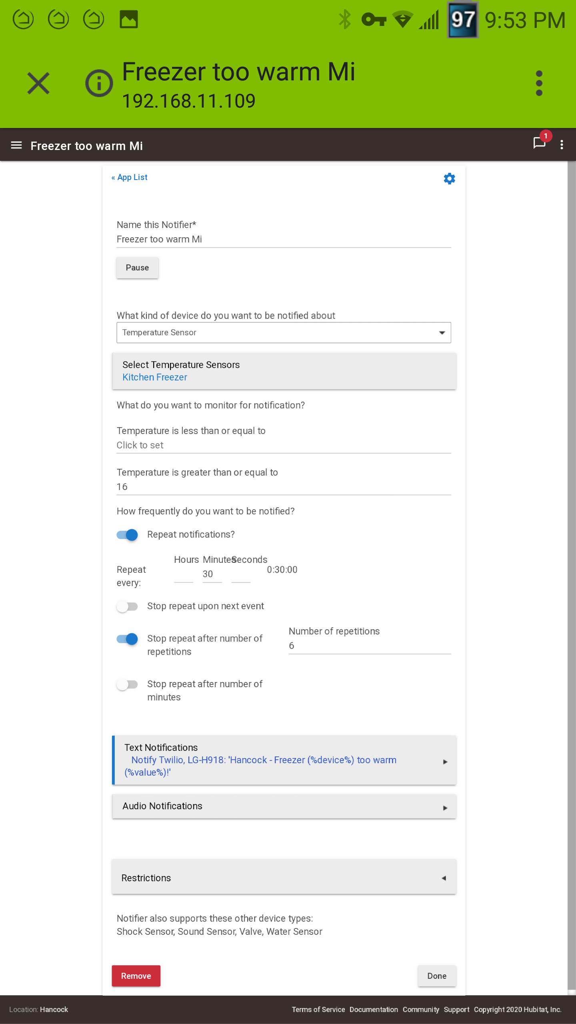Edit the Number of repetitions field
This screenshot has height=1024, width=576.
[x=370, y=646]
